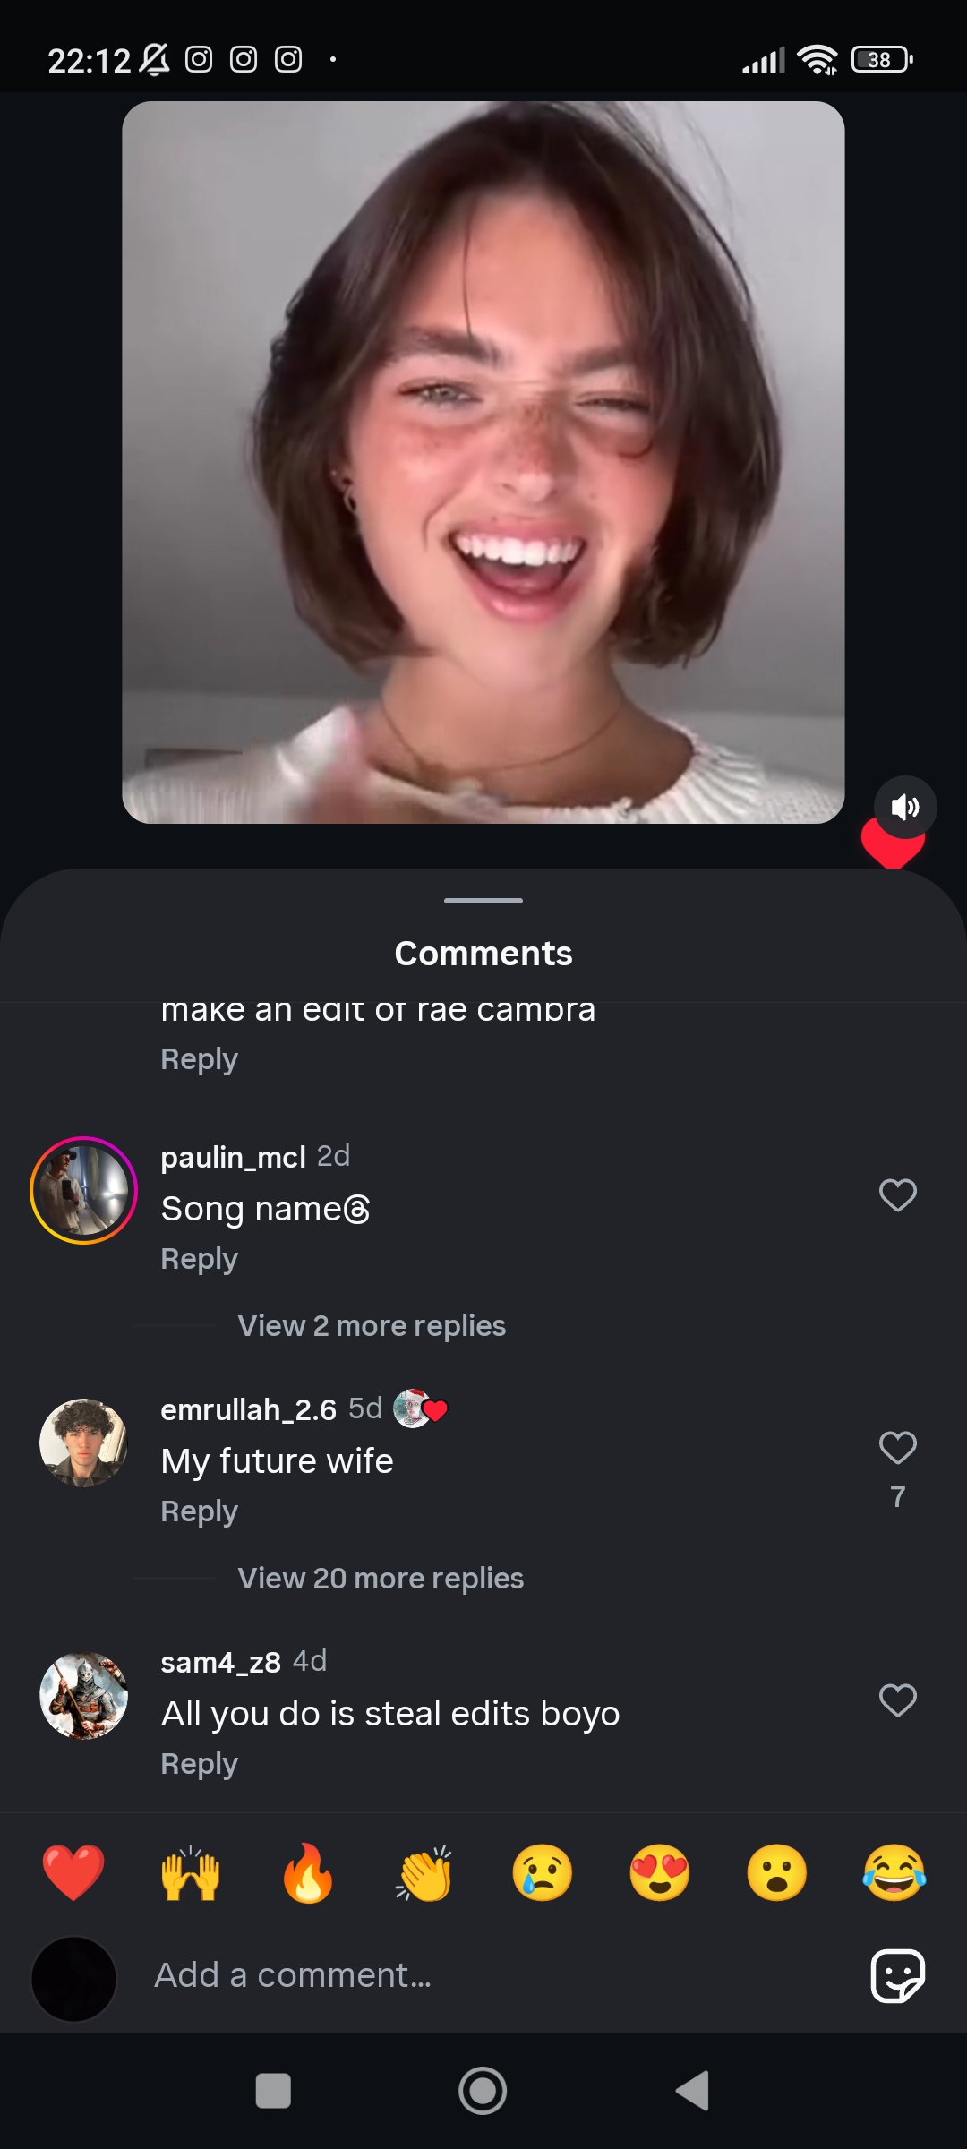Pick the fire emoji reaction
This screenshot has width=967, height=2149.
[308, 1872]
